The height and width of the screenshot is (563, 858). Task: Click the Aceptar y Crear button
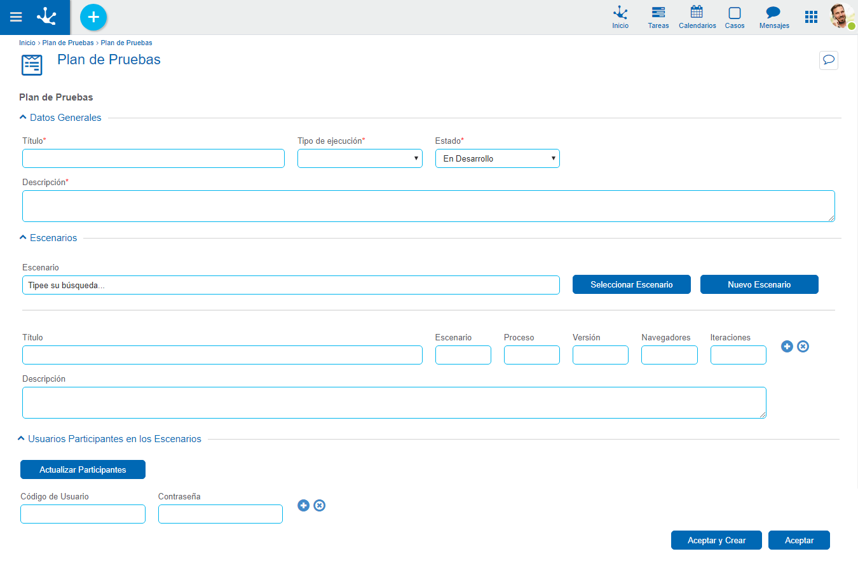(x=716, y=540)
